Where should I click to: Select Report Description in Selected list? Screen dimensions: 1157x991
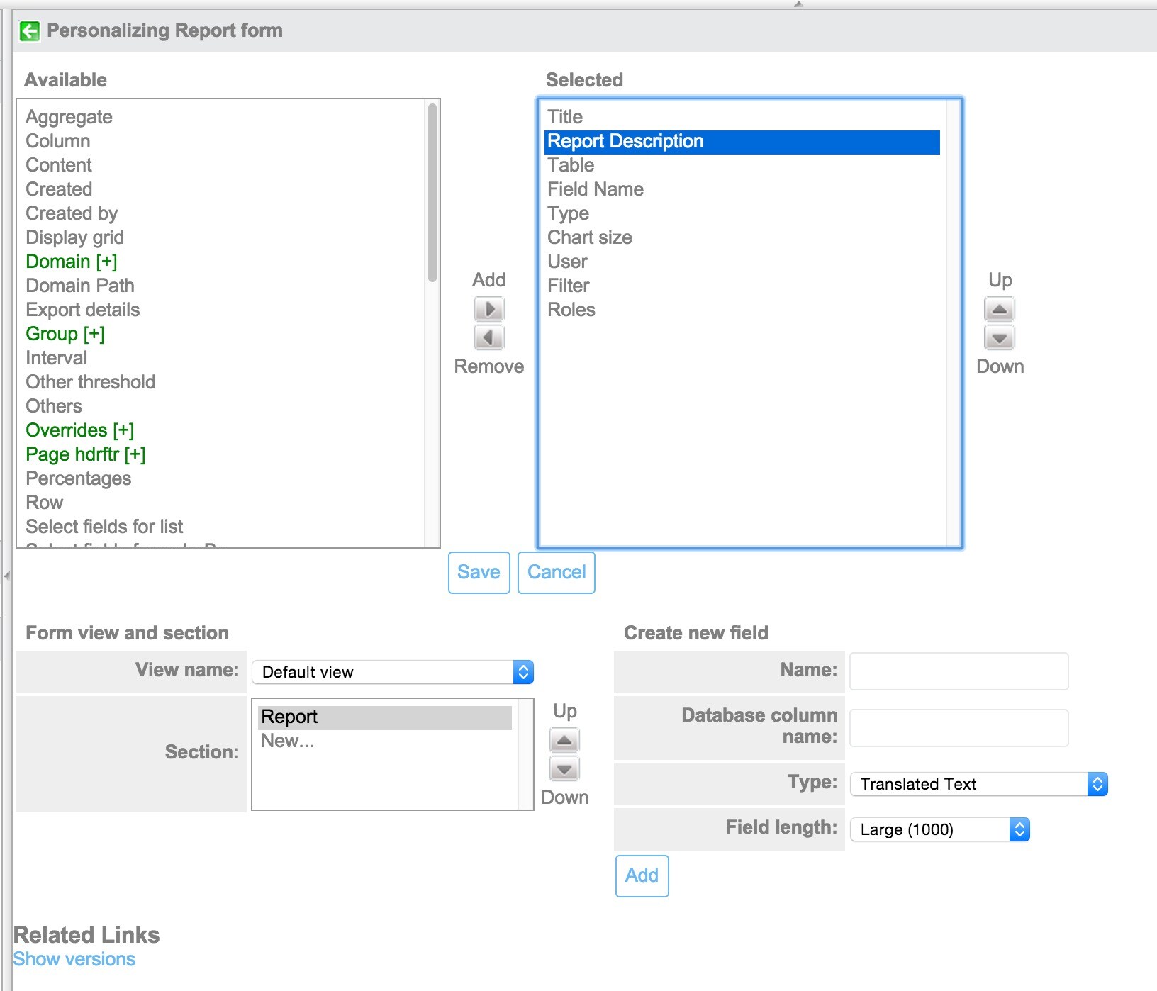tap(742, 142)
